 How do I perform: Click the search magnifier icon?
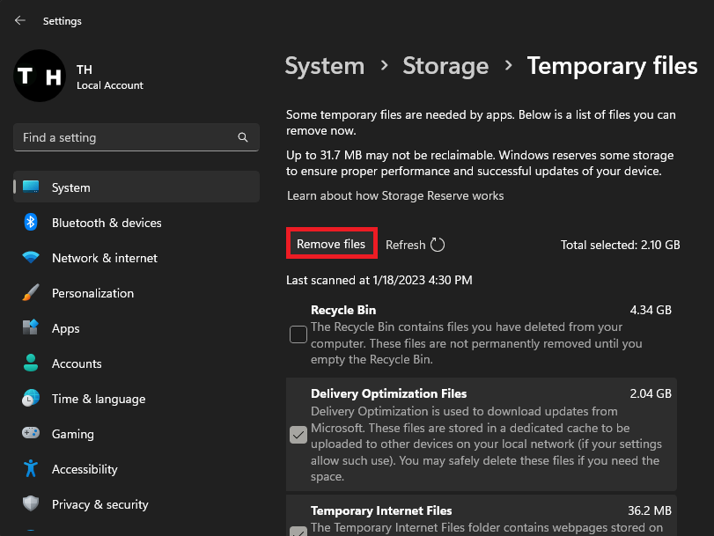[243, 138]
